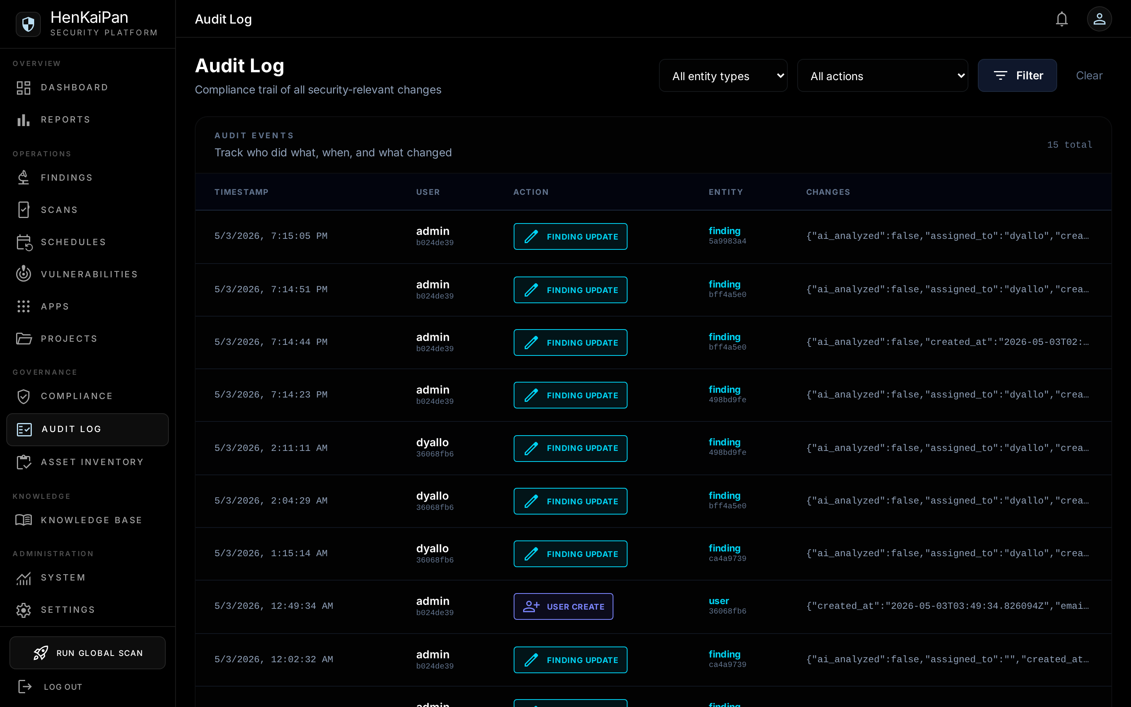Click the User Create action badge
Screen dimensions: 1131x707
click(x=563, y=606)
